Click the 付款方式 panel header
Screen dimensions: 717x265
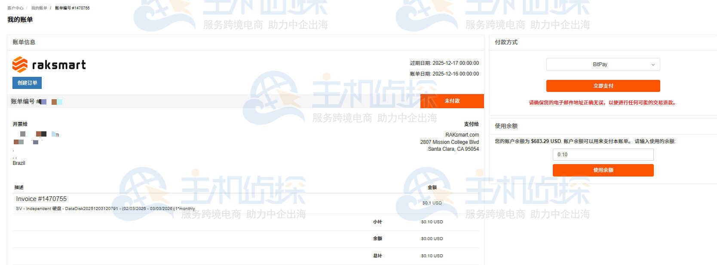click(506, 42)
